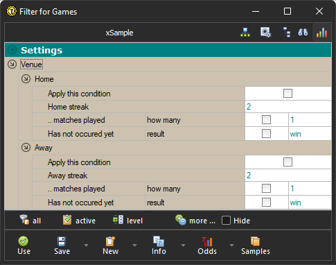
Task: Click the binoculars icon
Action: coord(303,33)
